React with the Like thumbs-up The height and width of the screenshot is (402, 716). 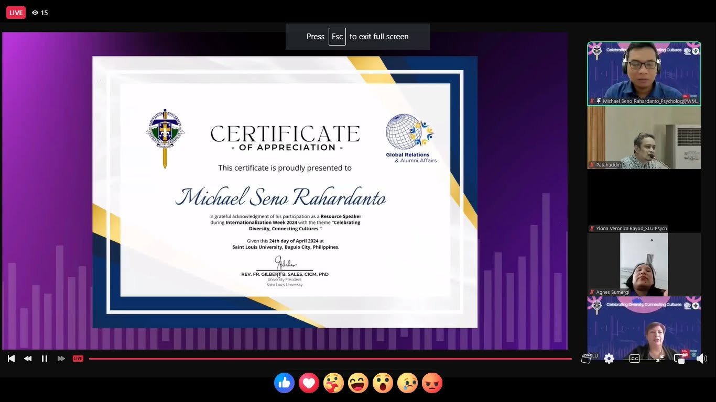[x=284, y=383]
